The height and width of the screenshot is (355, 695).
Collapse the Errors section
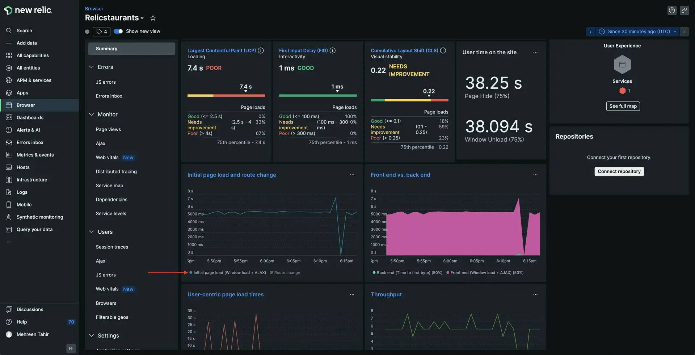tap(92, 67)
